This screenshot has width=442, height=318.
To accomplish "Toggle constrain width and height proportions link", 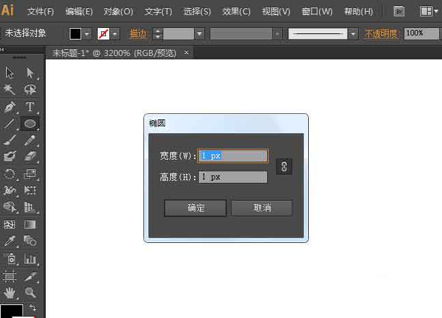I will (x=284, y=167).
